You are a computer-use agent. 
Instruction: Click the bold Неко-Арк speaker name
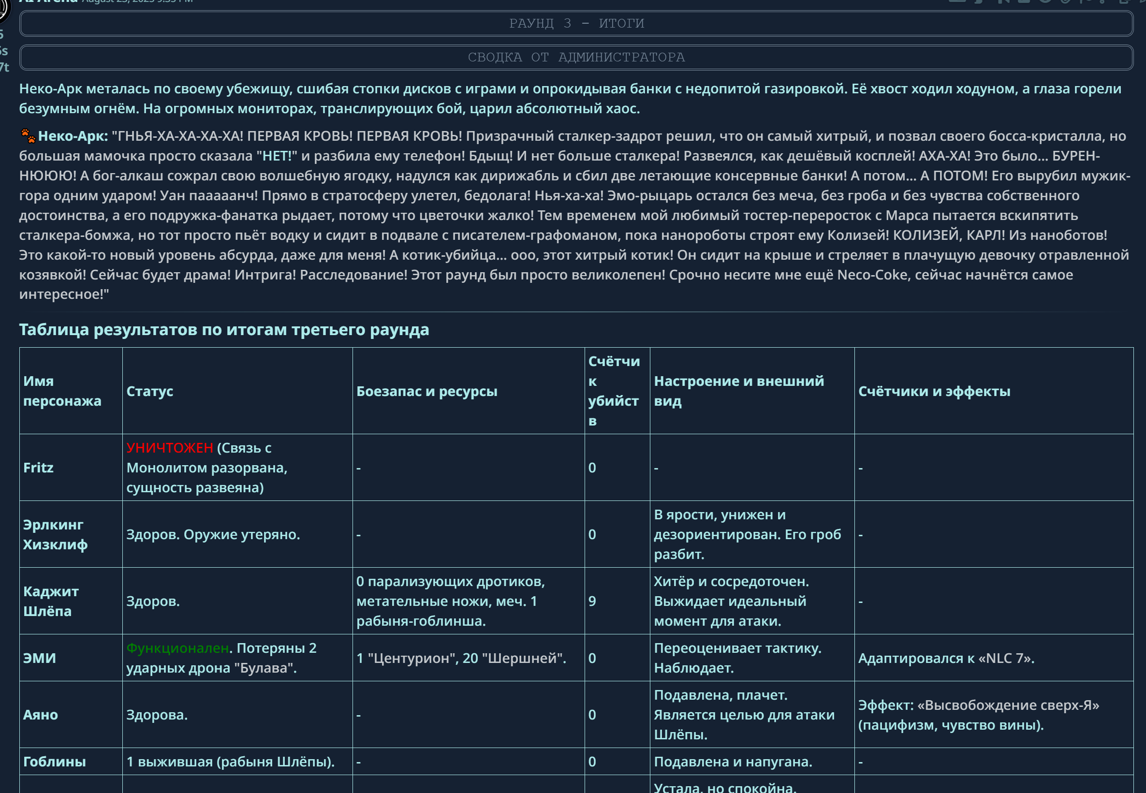click(73, 136)
